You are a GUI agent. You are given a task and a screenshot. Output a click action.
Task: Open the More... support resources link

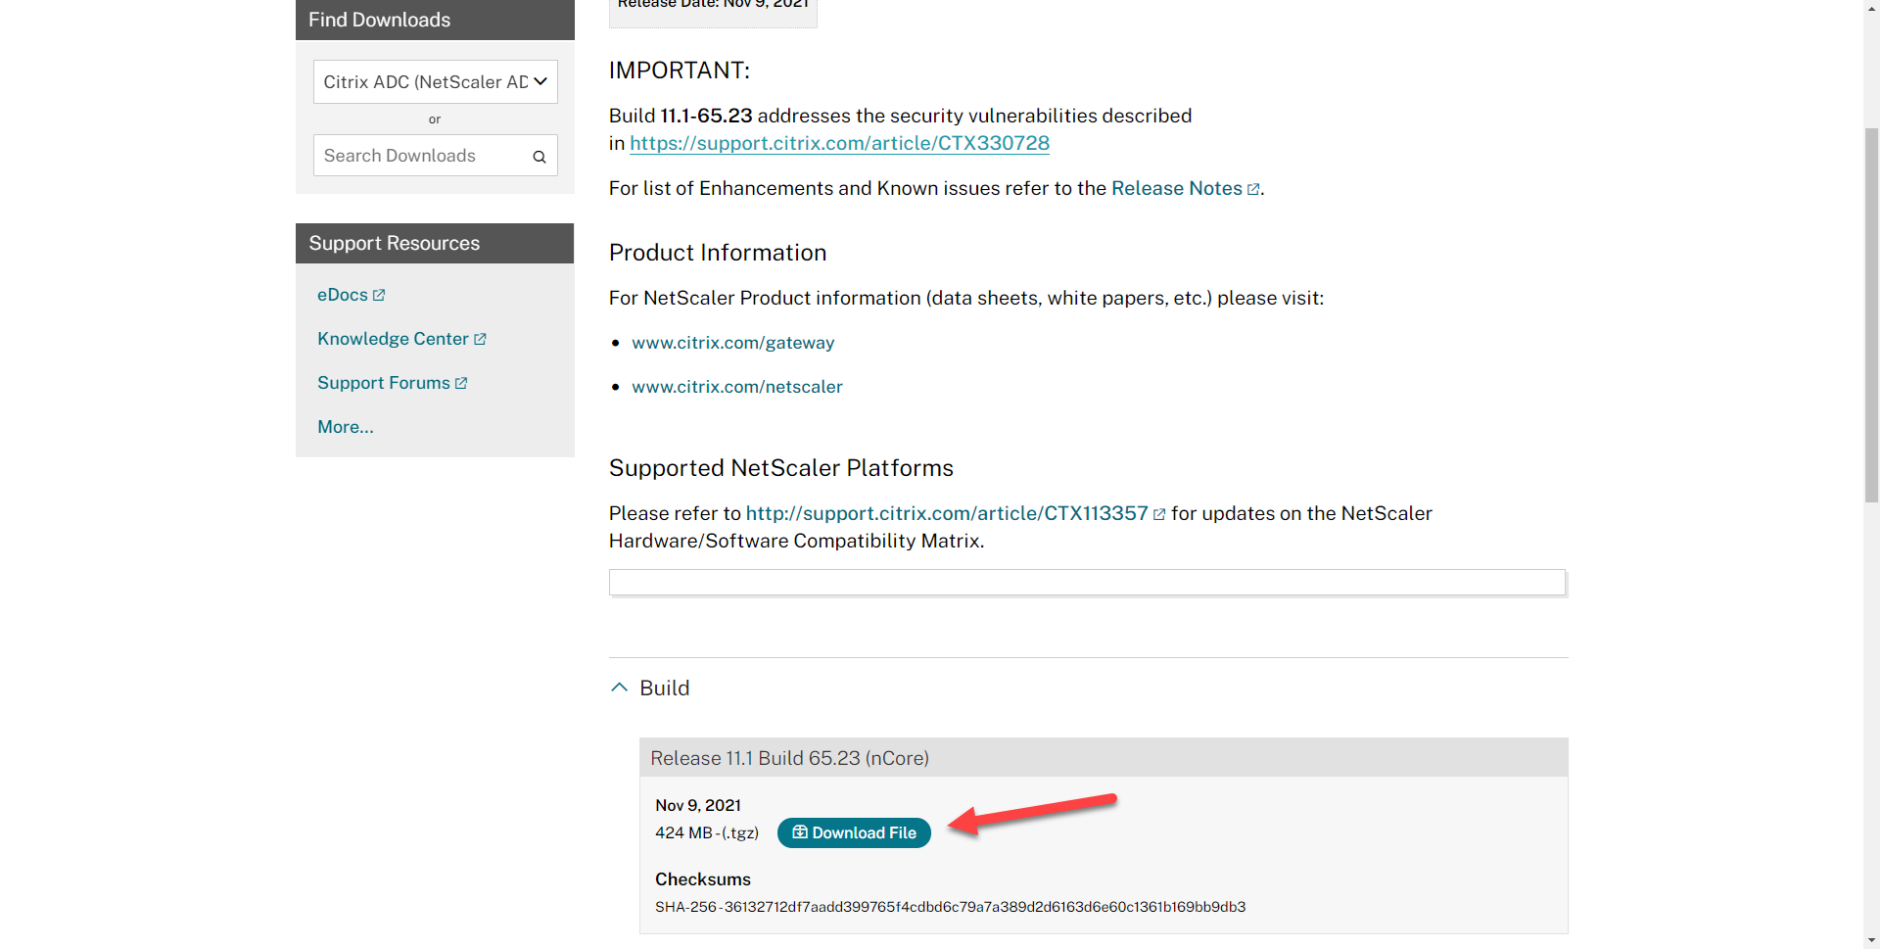pos(346,427)
